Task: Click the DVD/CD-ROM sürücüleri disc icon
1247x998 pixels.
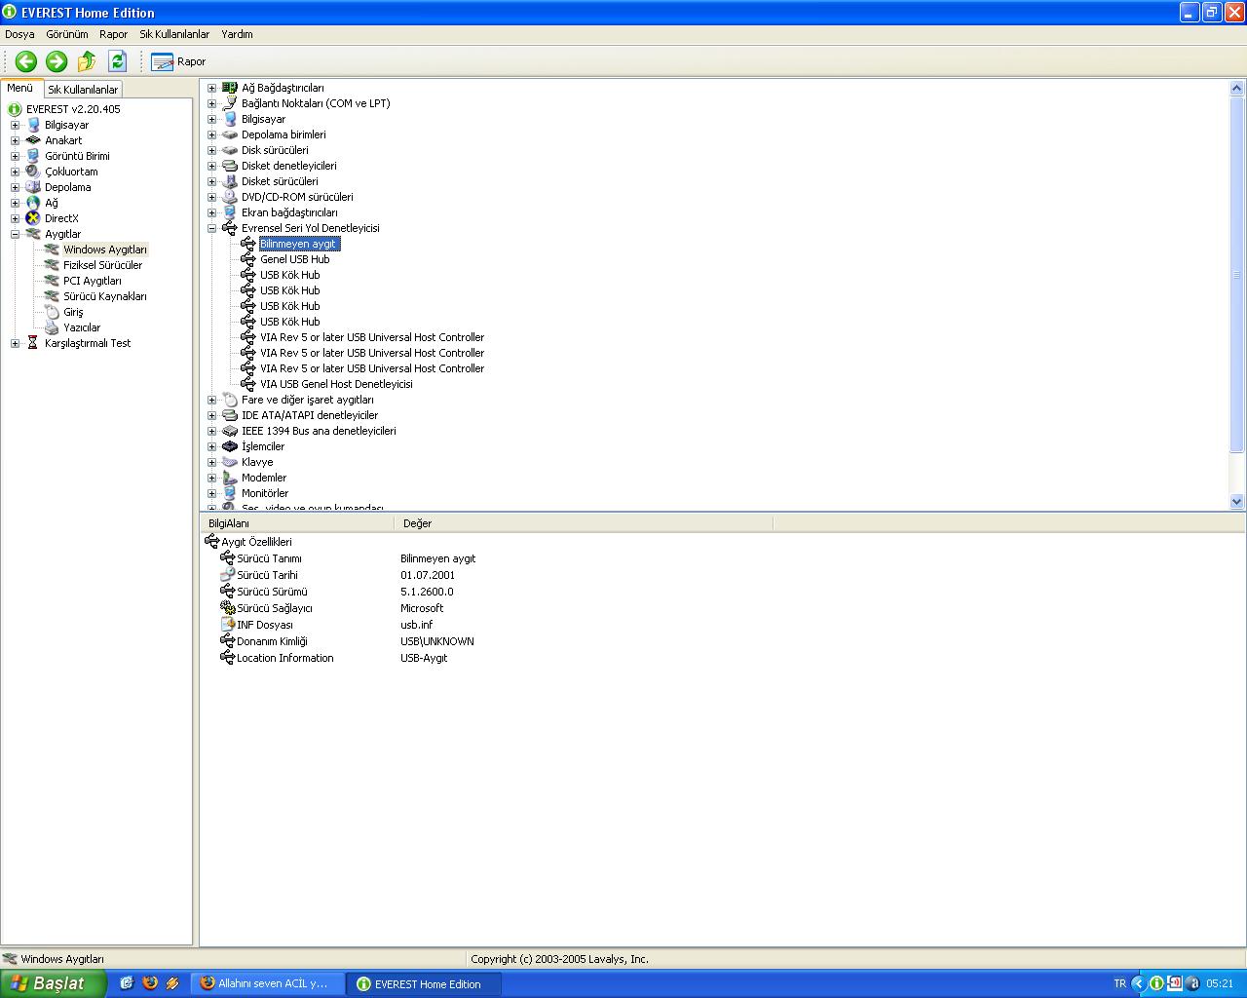Action: click(230, 197)
